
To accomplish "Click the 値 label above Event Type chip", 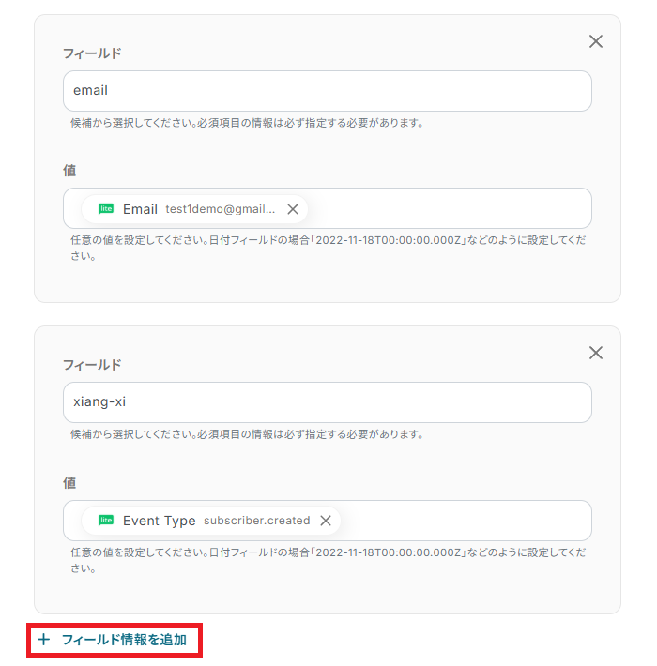I will pos(69,483).
